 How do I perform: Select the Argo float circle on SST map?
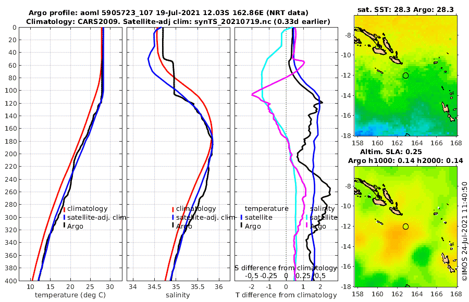click(x=405, y=75)
